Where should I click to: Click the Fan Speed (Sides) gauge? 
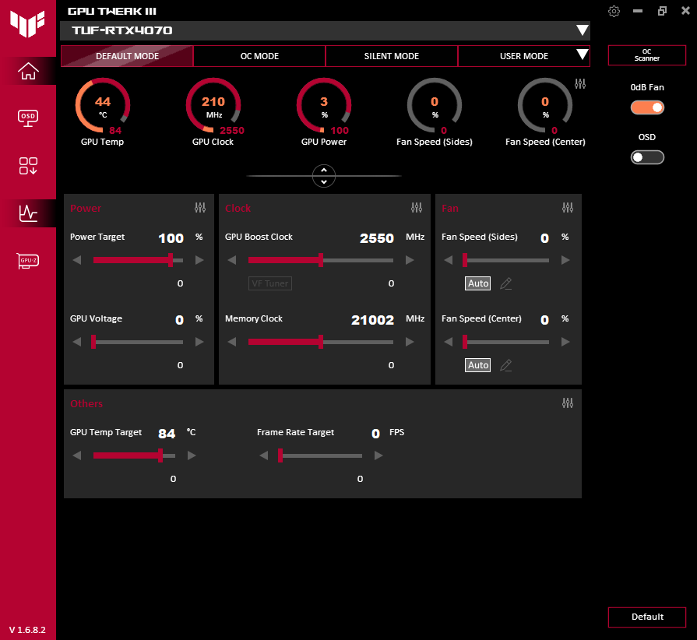click(435, 106)
